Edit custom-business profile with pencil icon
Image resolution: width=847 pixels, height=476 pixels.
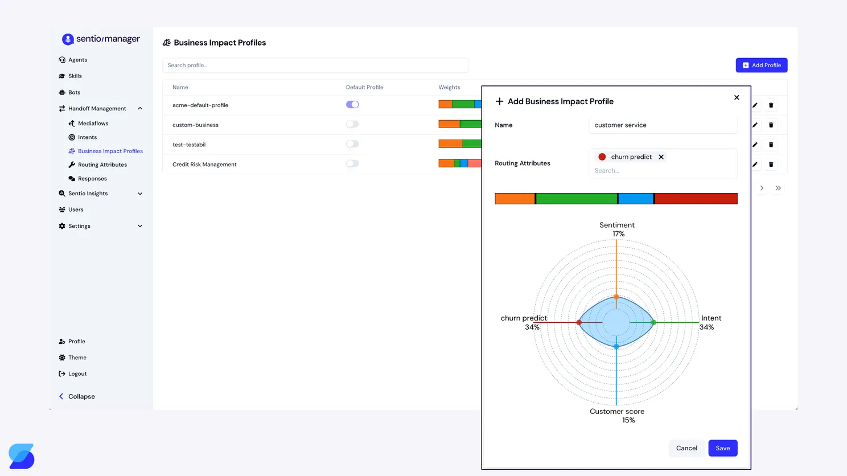coord(755,125)
